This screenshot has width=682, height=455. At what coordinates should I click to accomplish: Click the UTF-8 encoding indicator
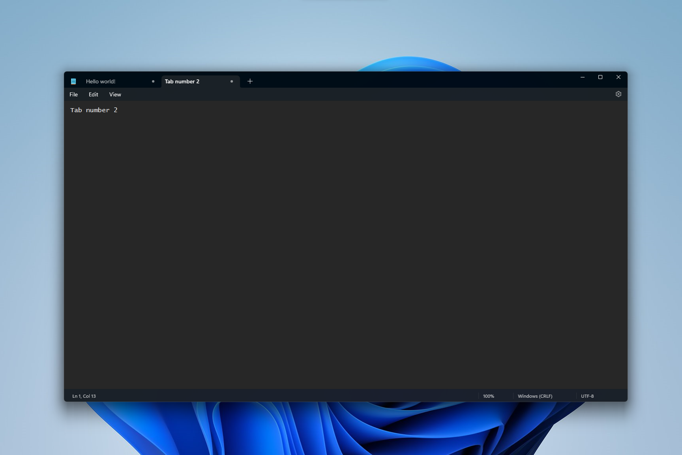pos(587,396)
